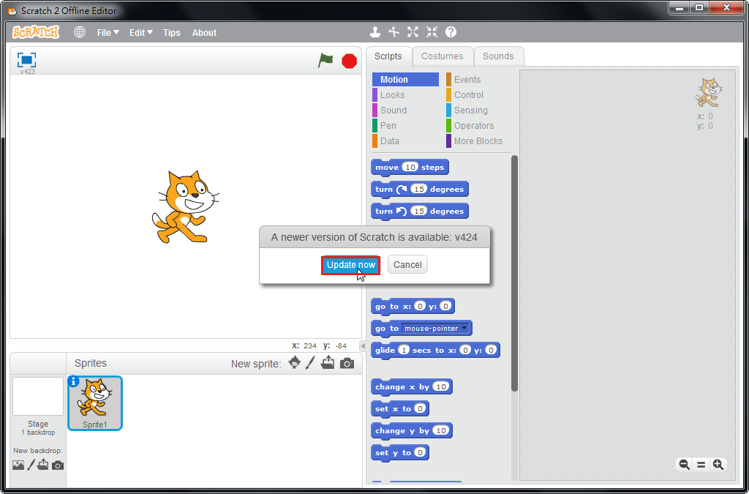Screen dimensions: 749x494
Task: Open the About menu item
Action: click(x=205, y=32)
